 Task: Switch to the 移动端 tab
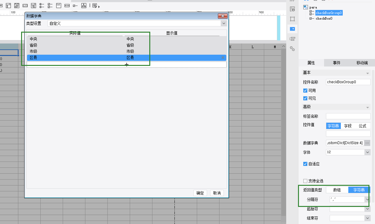[362, 63]
